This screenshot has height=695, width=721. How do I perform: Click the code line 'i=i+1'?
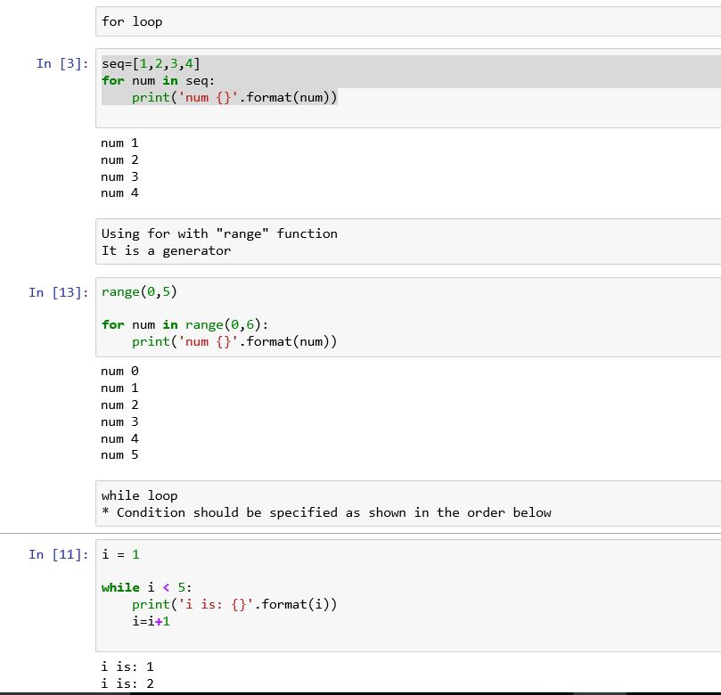coord(151,621)
